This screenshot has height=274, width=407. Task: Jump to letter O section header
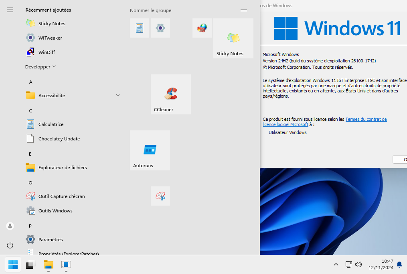[30, 183]
